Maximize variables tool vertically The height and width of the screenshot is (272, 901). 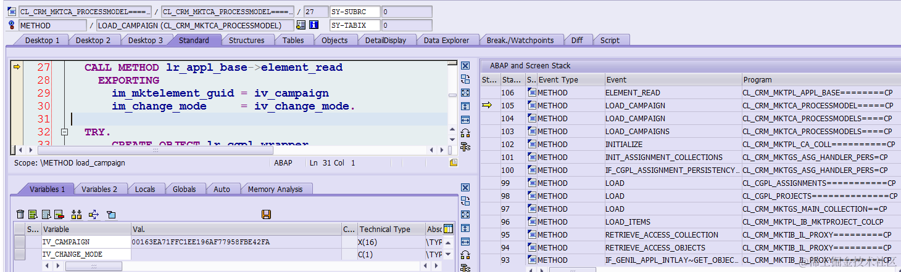[465, 228]
